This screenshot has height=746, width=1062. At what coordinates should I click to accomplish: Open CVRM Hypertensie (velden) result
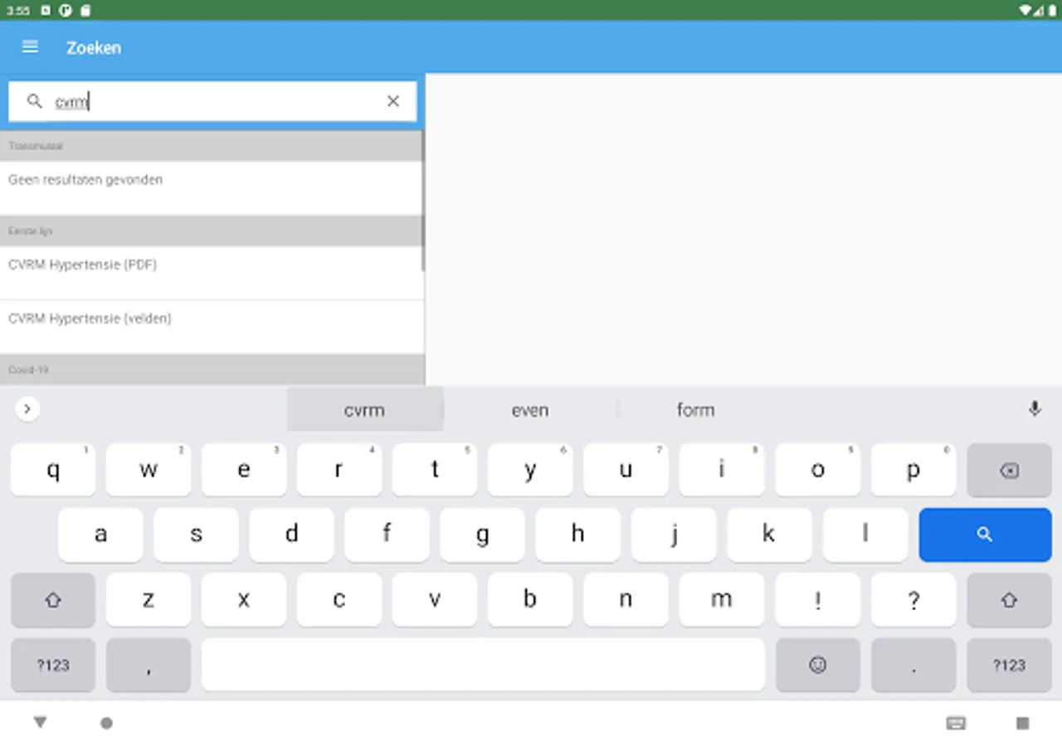212,327
